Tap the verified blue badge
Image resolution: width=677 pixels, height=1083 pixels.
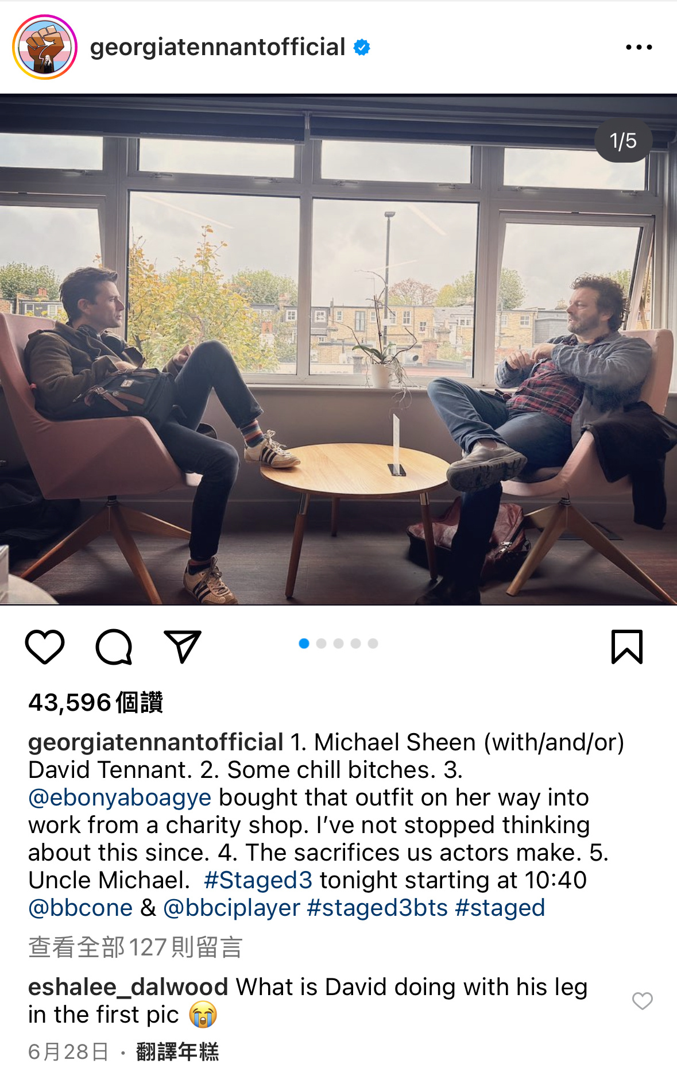(x=362, y=47)
